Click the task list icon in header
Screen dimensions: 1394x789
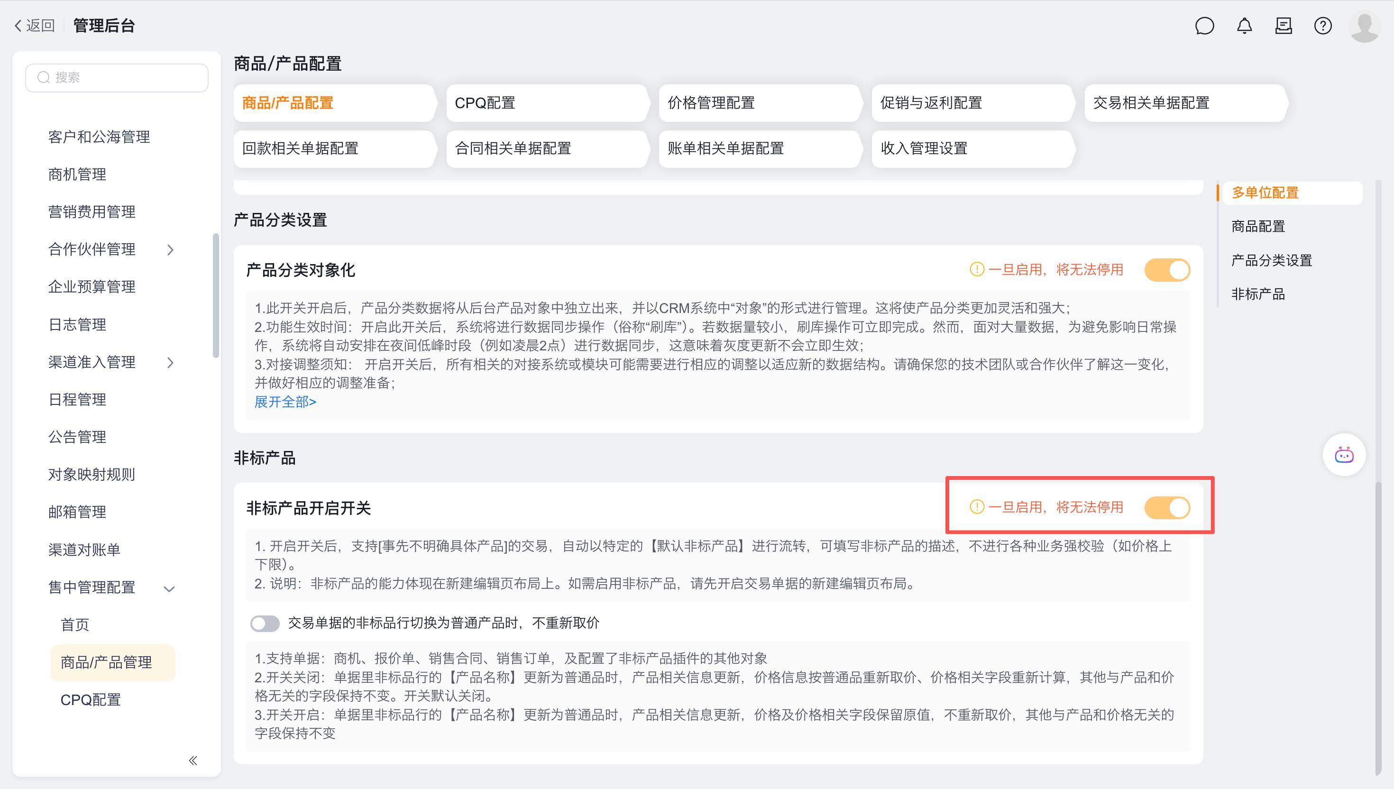click(1284, 26)
